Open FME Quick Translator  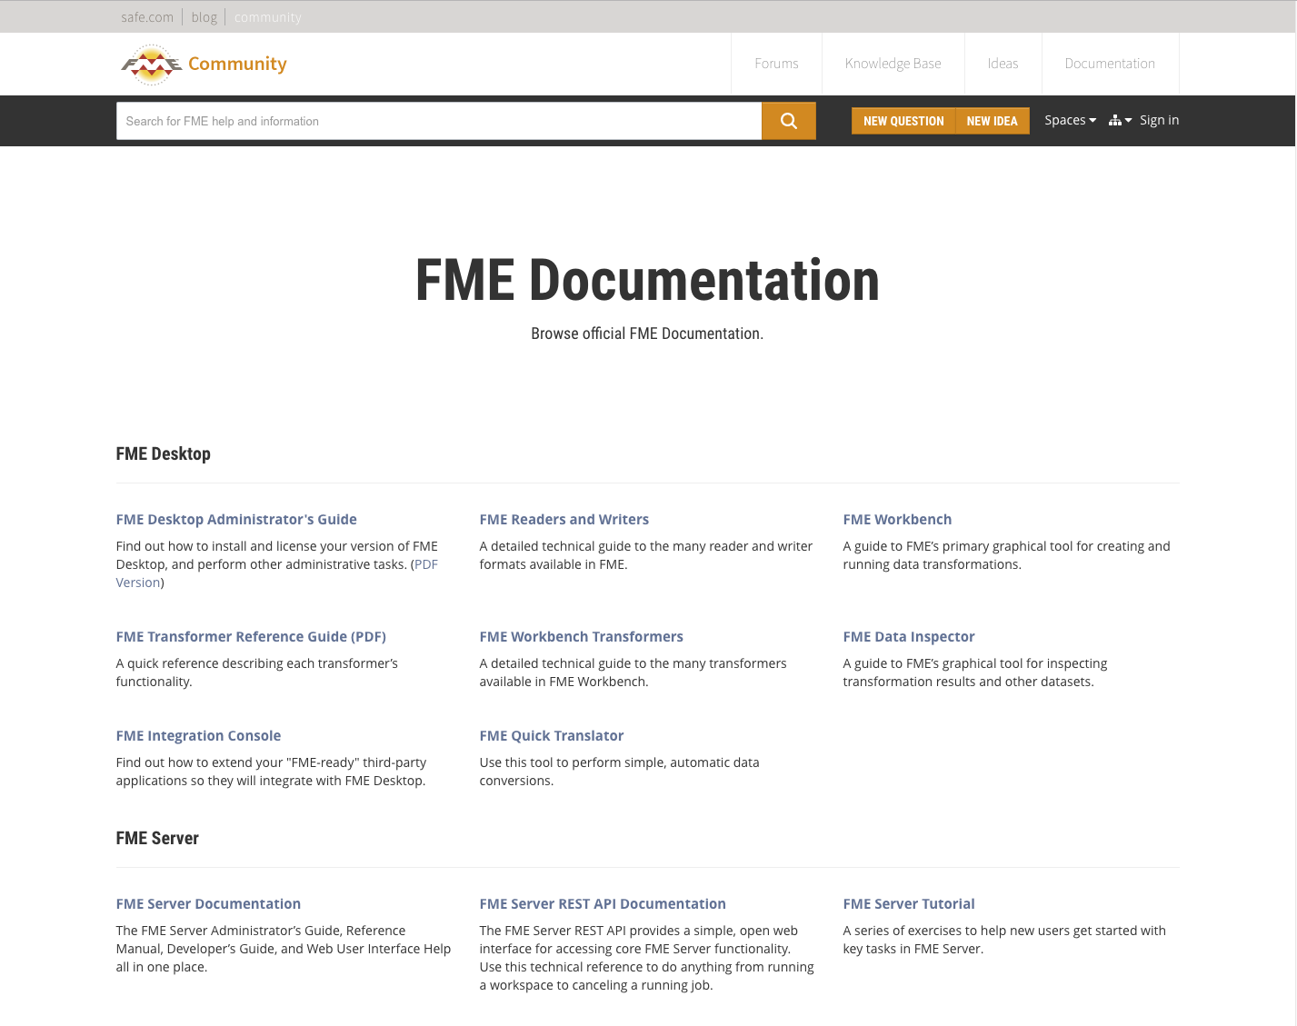pos(551,735)
